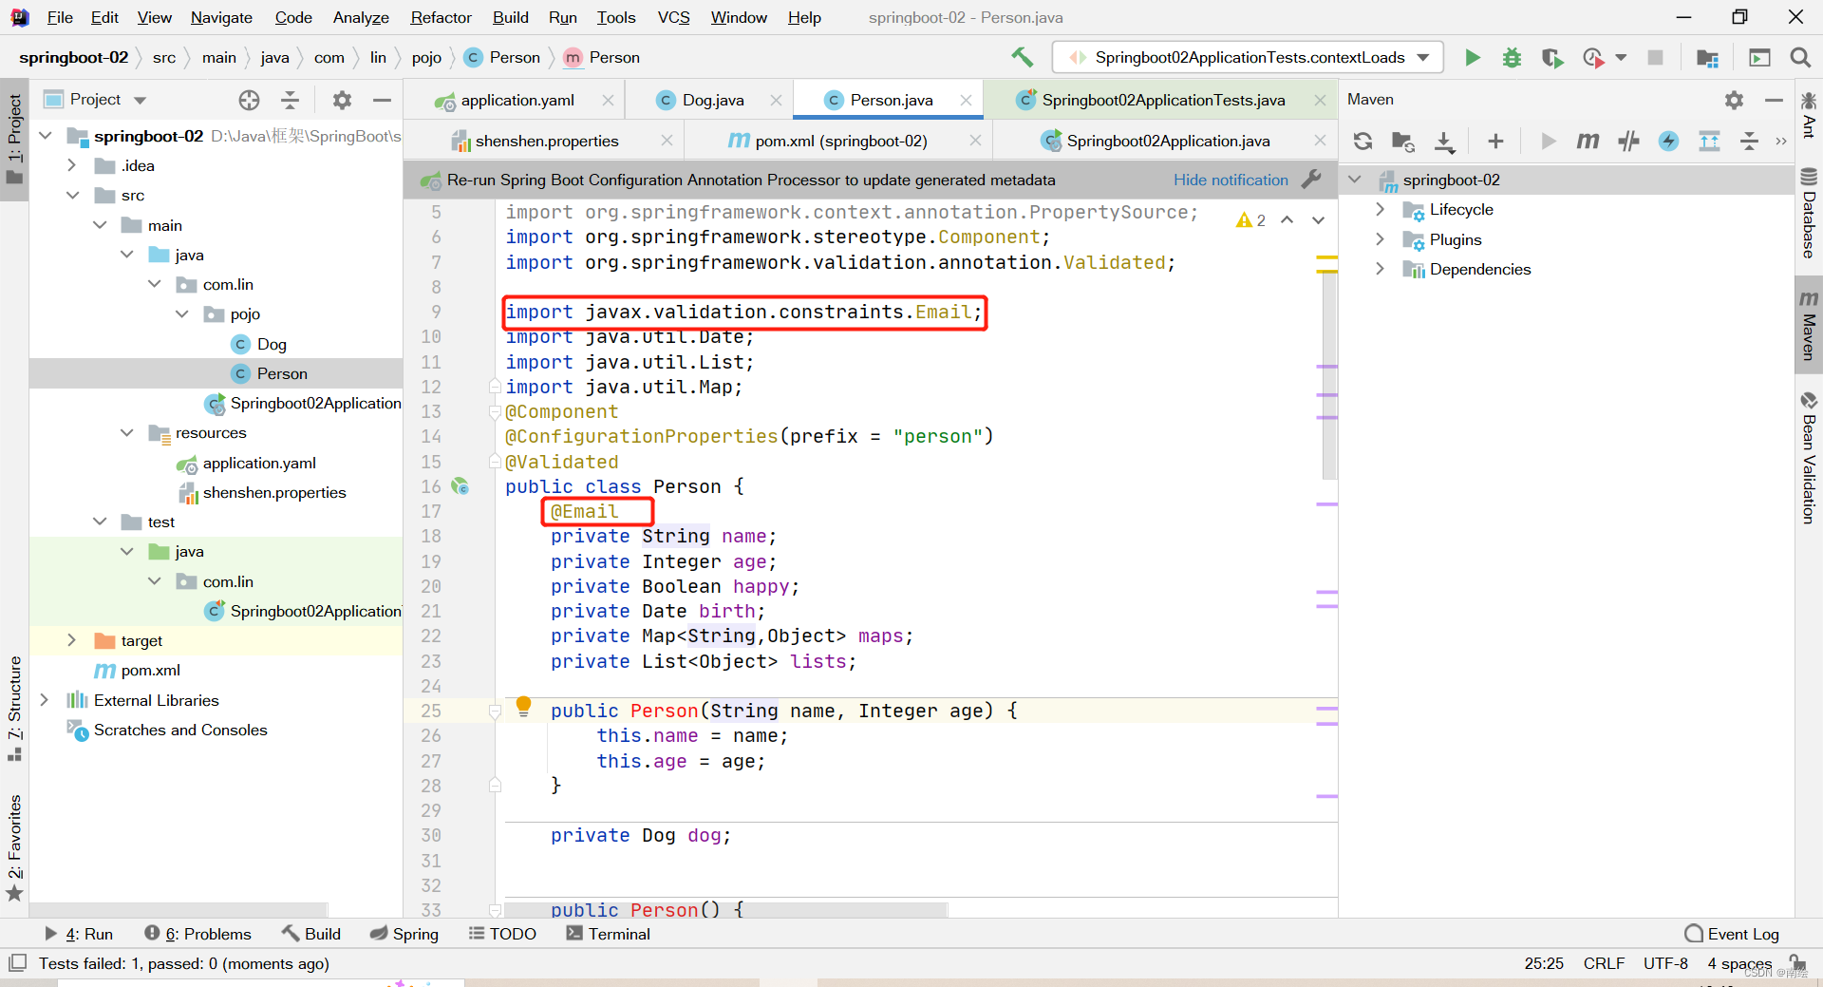
Task: Collapse the src folder
Action: [72, 195]
